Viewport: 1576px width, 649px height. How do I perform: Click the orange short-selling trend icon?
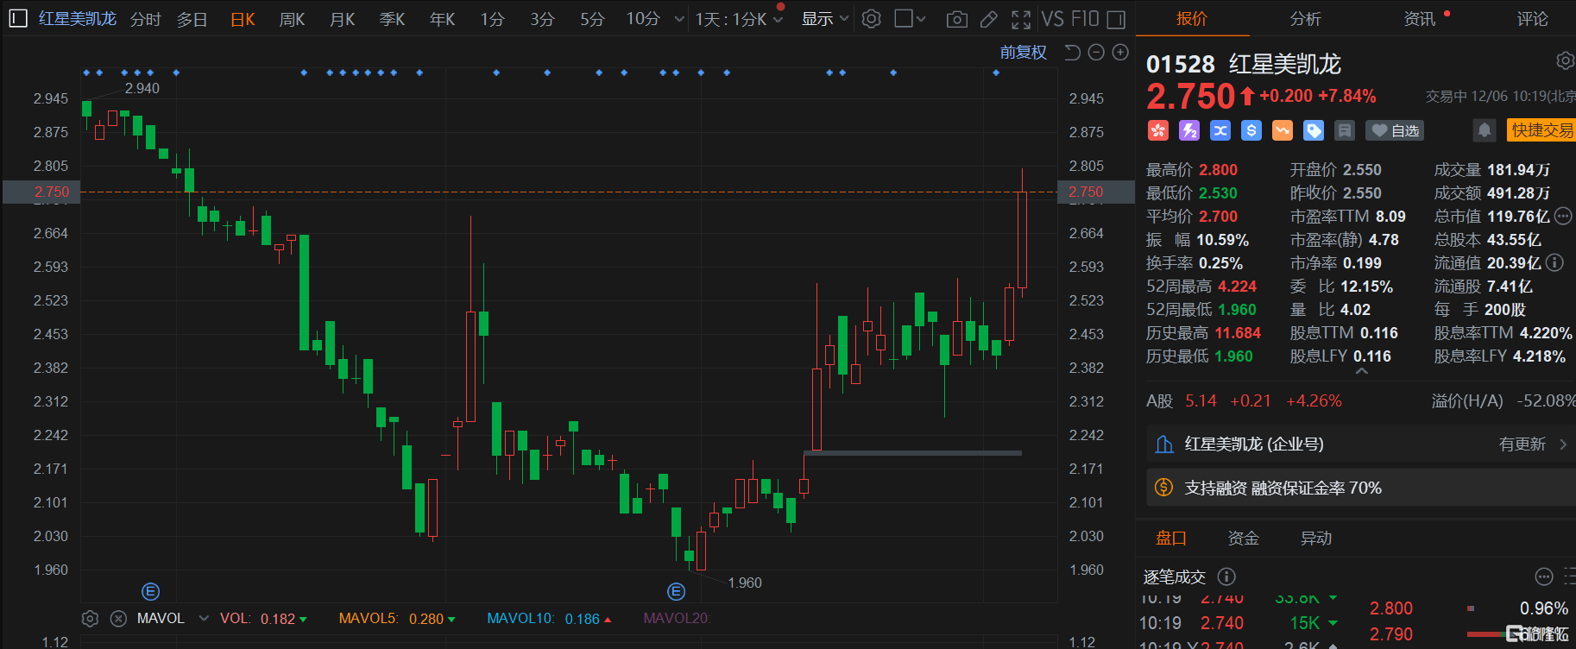coord(1283,130)
